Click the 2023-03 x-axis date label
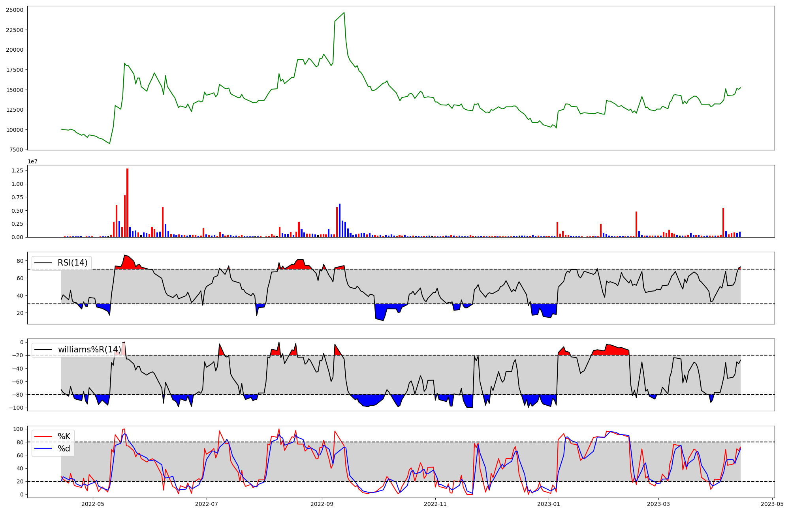 tap(659, 504)
